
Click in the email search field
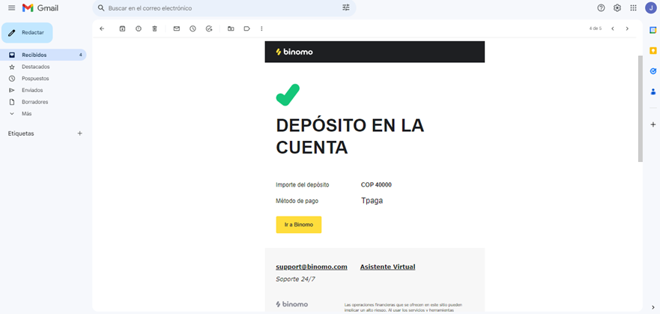click(x=217, y=7)
